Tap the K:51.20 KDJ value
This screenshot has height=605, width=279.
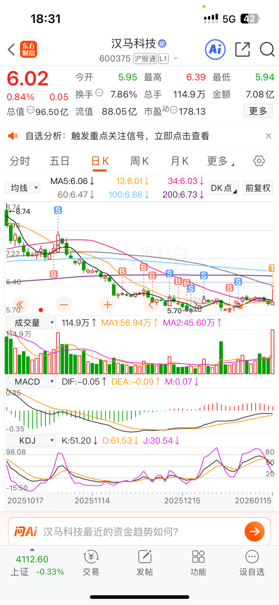80,441
